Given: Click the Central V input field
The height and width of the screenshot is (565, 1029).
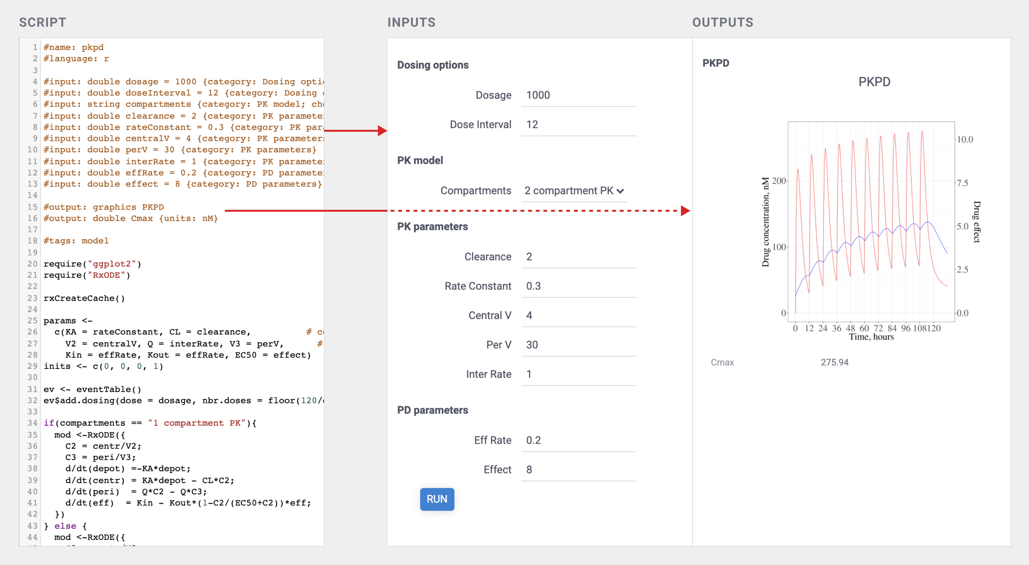Looking at the screenshot, I should (578, 316).
